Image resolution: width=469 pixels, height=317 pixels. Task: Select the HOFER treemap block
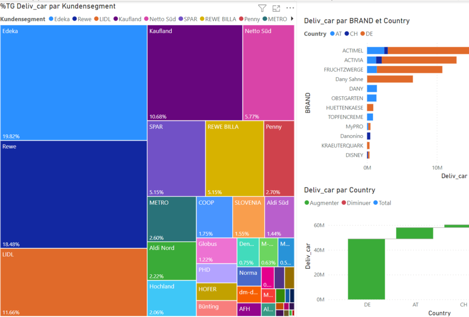coord(217,292)
